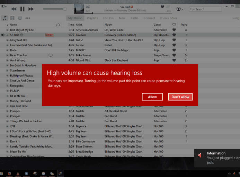Open the Up Next list icon
The width and height of the screenshot is (240, 177).
pyautogui.click(x=168, y=7)
